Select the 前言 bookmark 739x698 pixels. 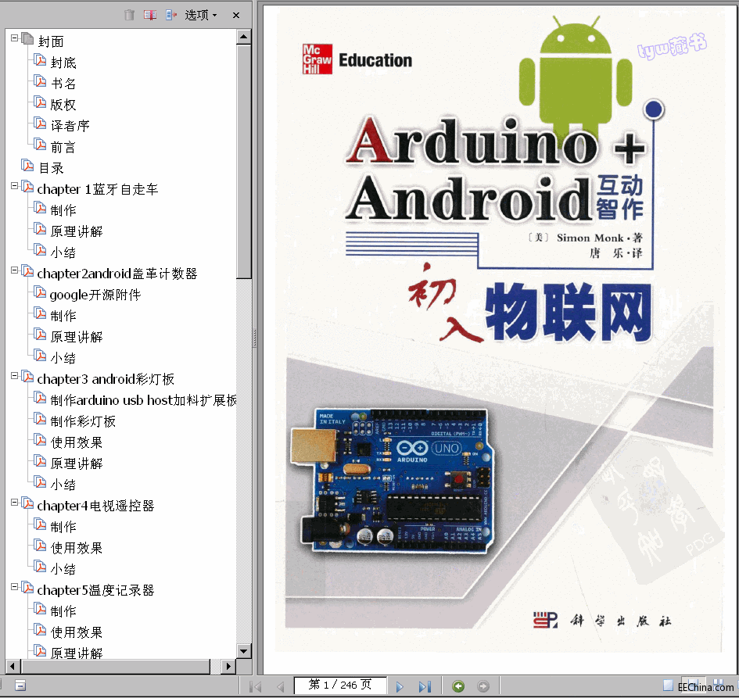coord(63,147)
